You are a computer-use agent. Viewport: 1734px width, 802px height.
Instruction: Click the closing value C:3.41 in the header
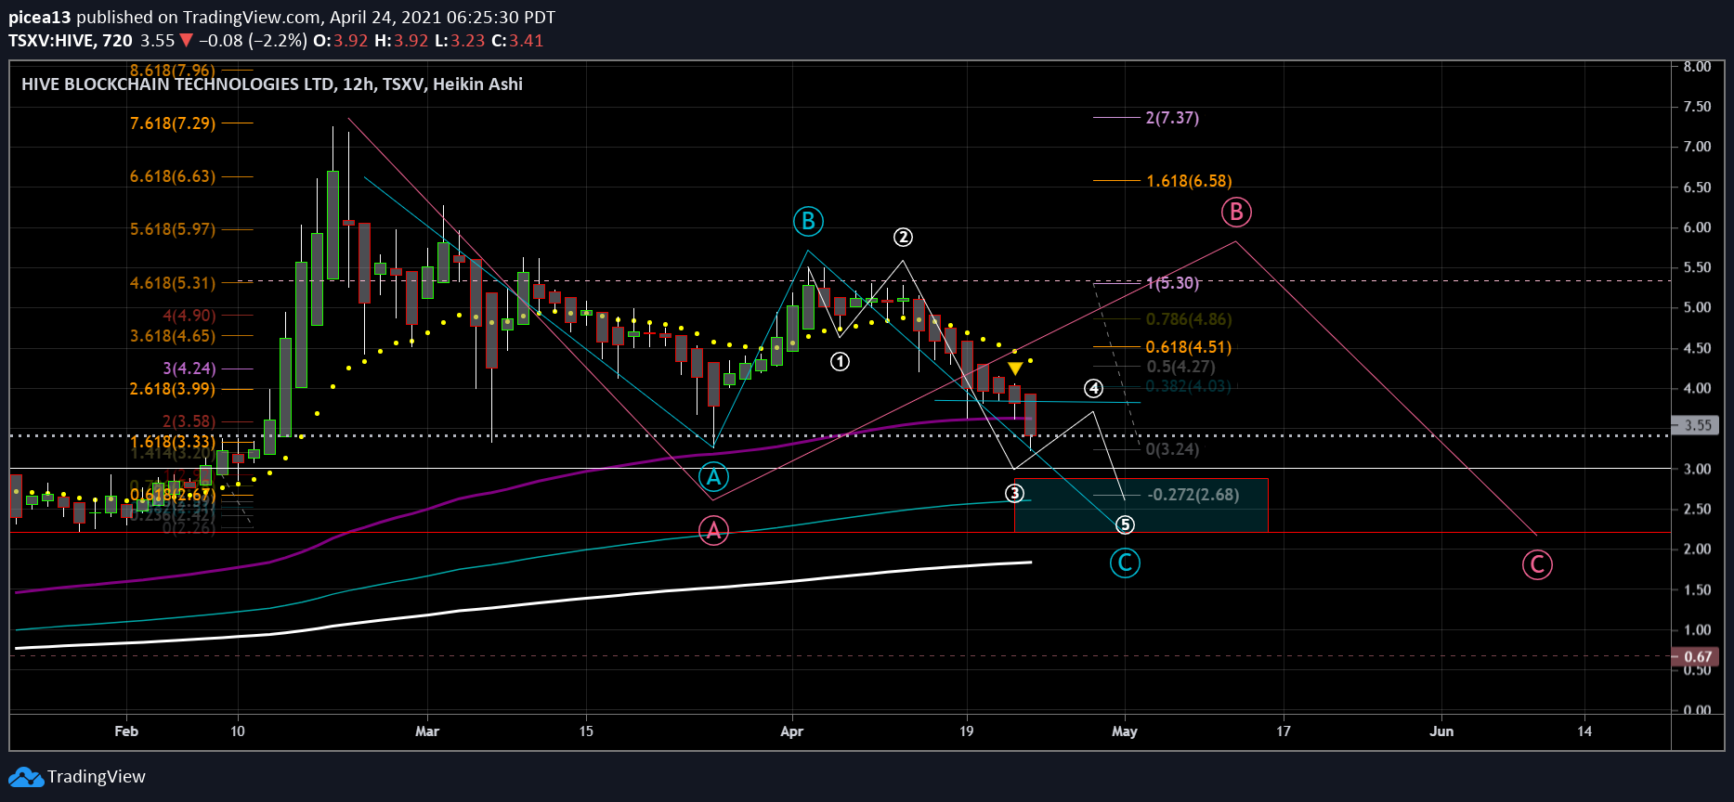point(517,40)
